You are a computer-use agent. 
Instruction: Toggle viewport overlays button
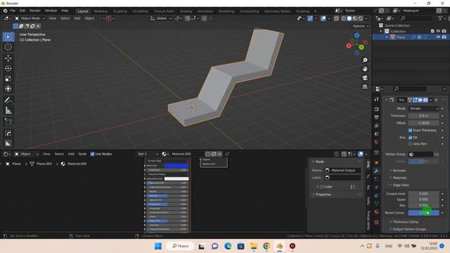pos(323,18)
